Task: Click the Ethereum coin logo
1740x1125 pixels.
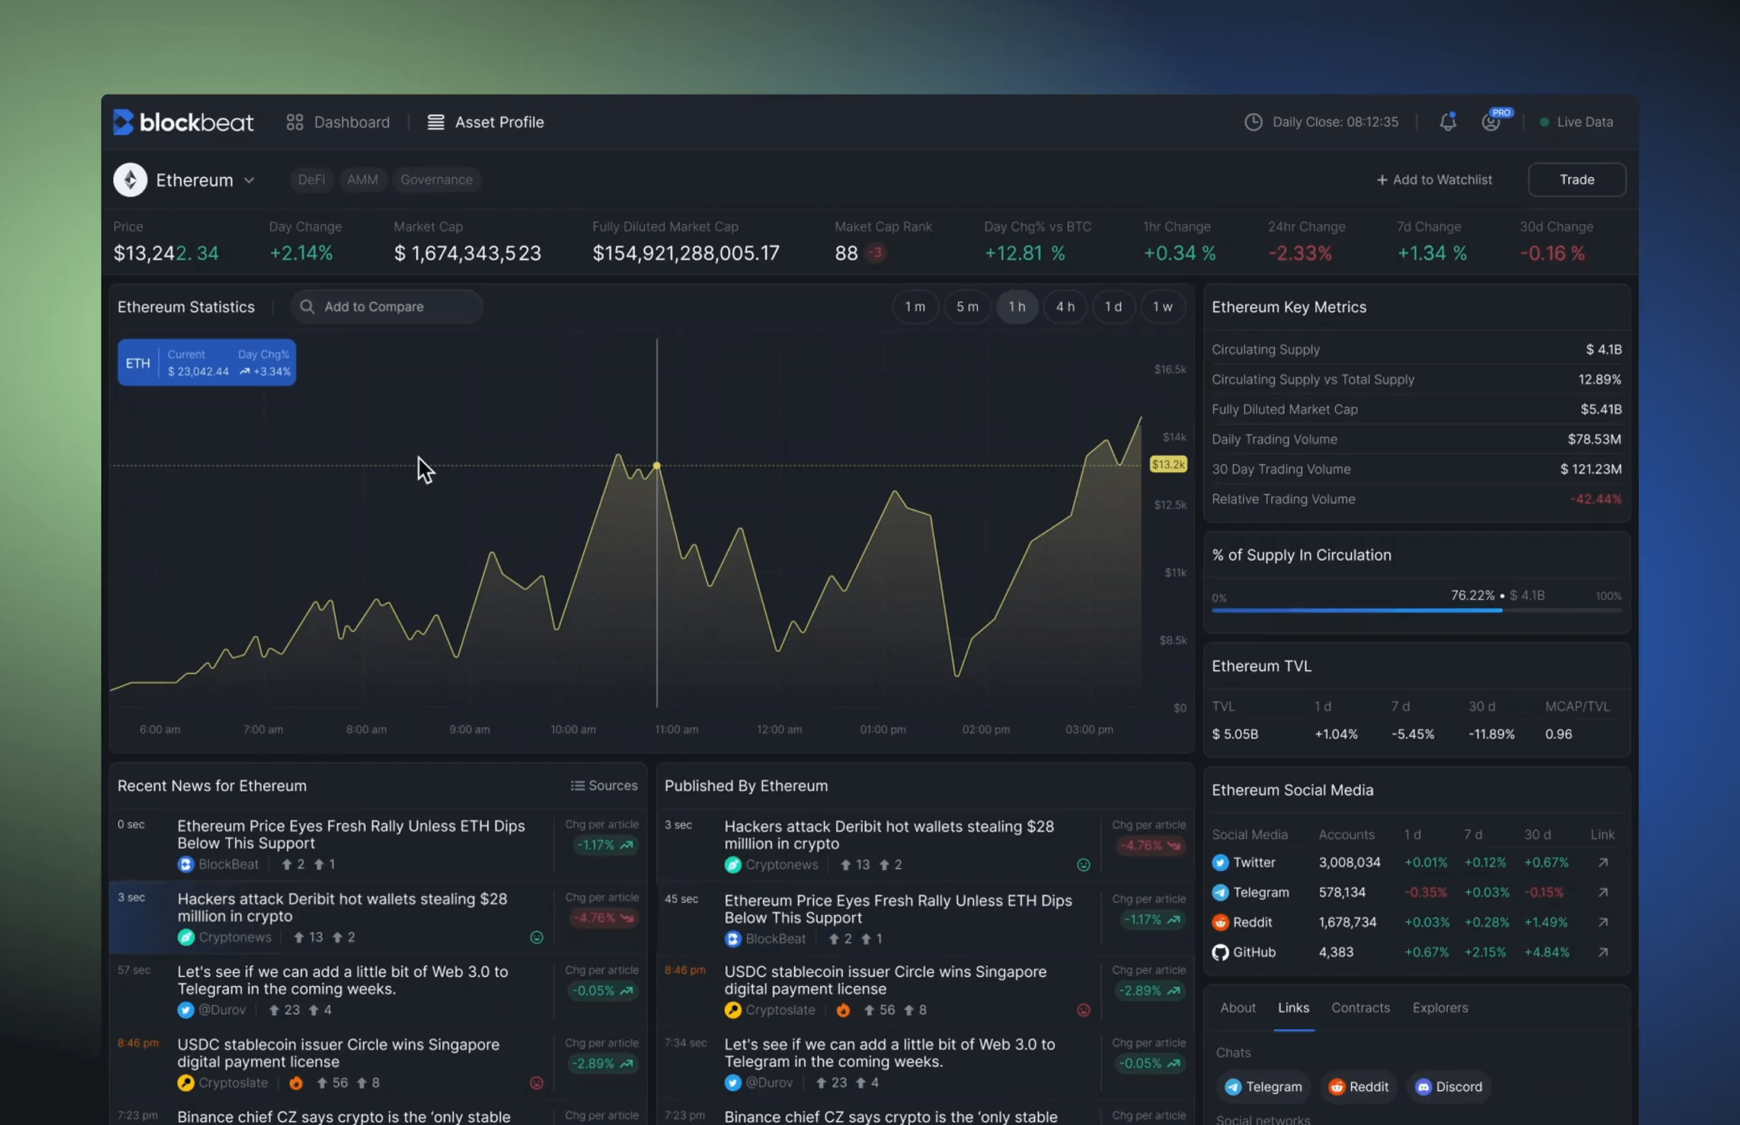Action: (130, 180)
